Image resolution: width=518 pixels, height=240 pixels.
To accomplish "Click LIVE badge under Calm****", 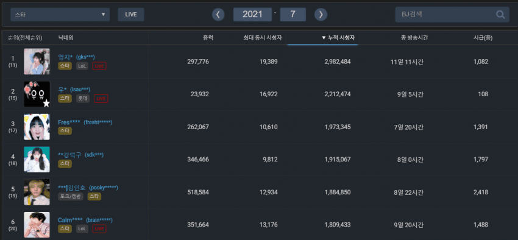I will click(x=99, y=229).
